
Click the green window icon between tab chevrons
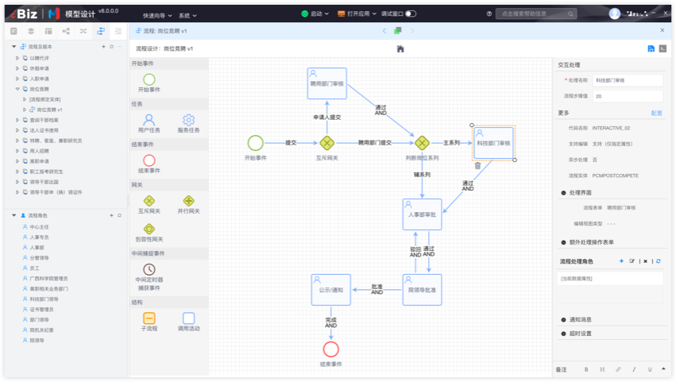[398, 31]
